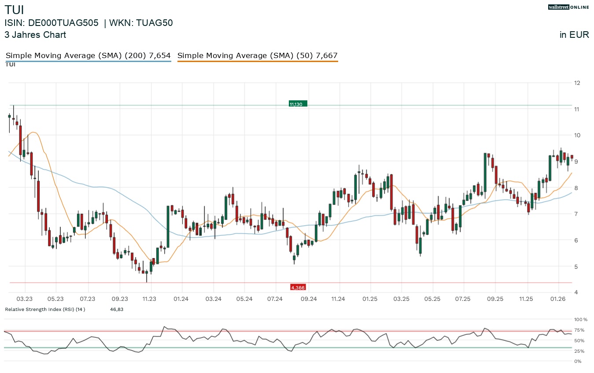Screen dimensions: 594x373
Task: Click the green 11,130 high price marker
Action: [x=298, y=104]
